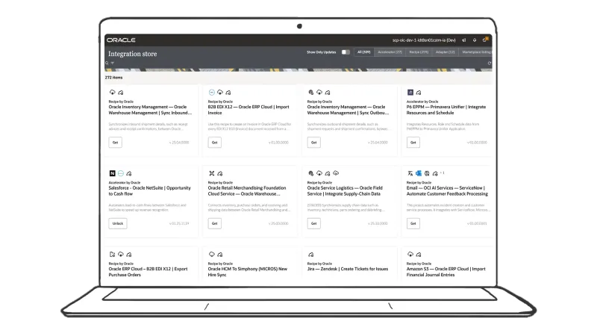This screenshot has width=597, height=336.
Task: Click the folder icon on Export Purchase Orders card
Action: [x=113, y=255]
